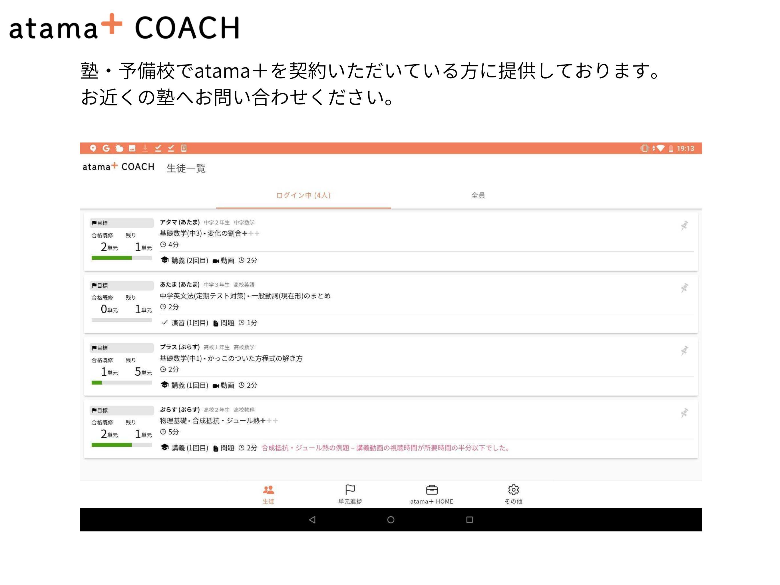Screen dimensions: 780x585
Task: Pin the プラス (ぷらす) student card
Action: tap(684, 350)
